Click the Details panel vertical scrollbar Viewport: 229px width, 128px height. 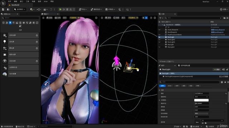tap(228, 97)
